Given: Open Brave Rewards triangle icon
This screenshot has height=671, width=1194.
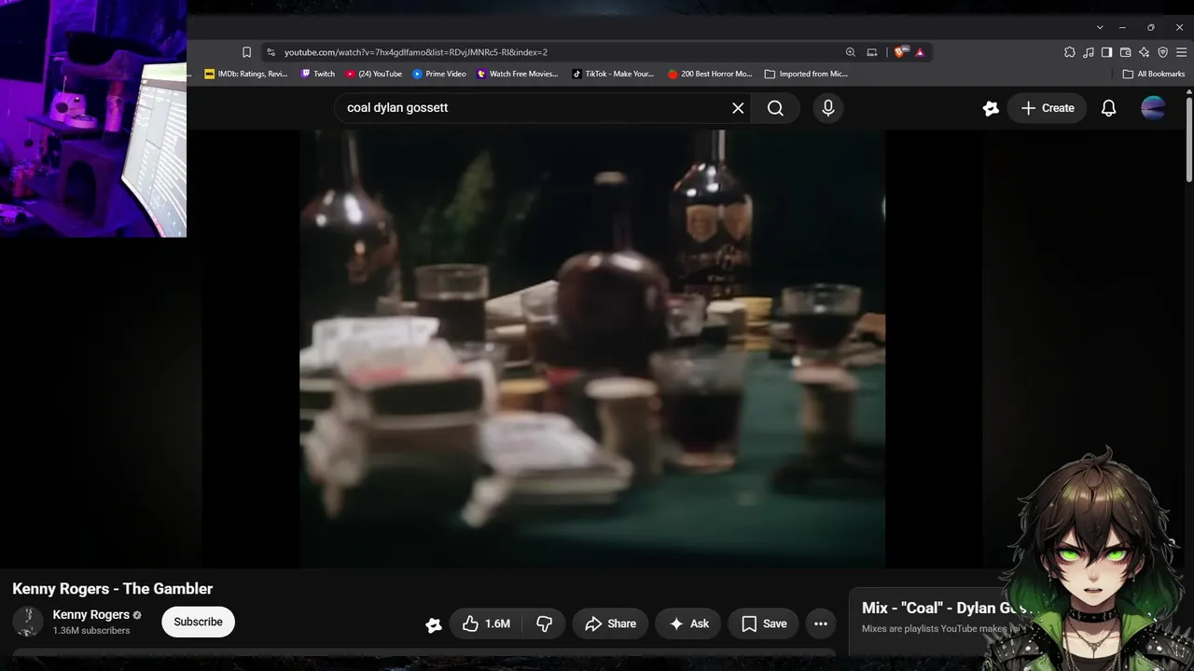Looking at the screenshot, I should (x=920, y=52).
